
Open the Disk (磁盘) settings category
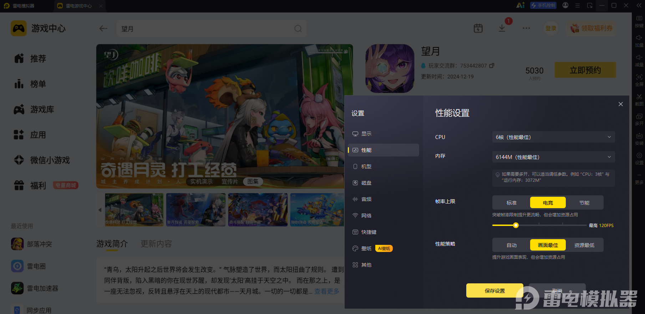pyautogui.click(x=384, y=183)
